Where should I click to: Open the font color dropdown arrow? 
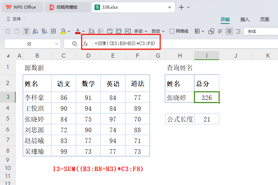[83, 32]
